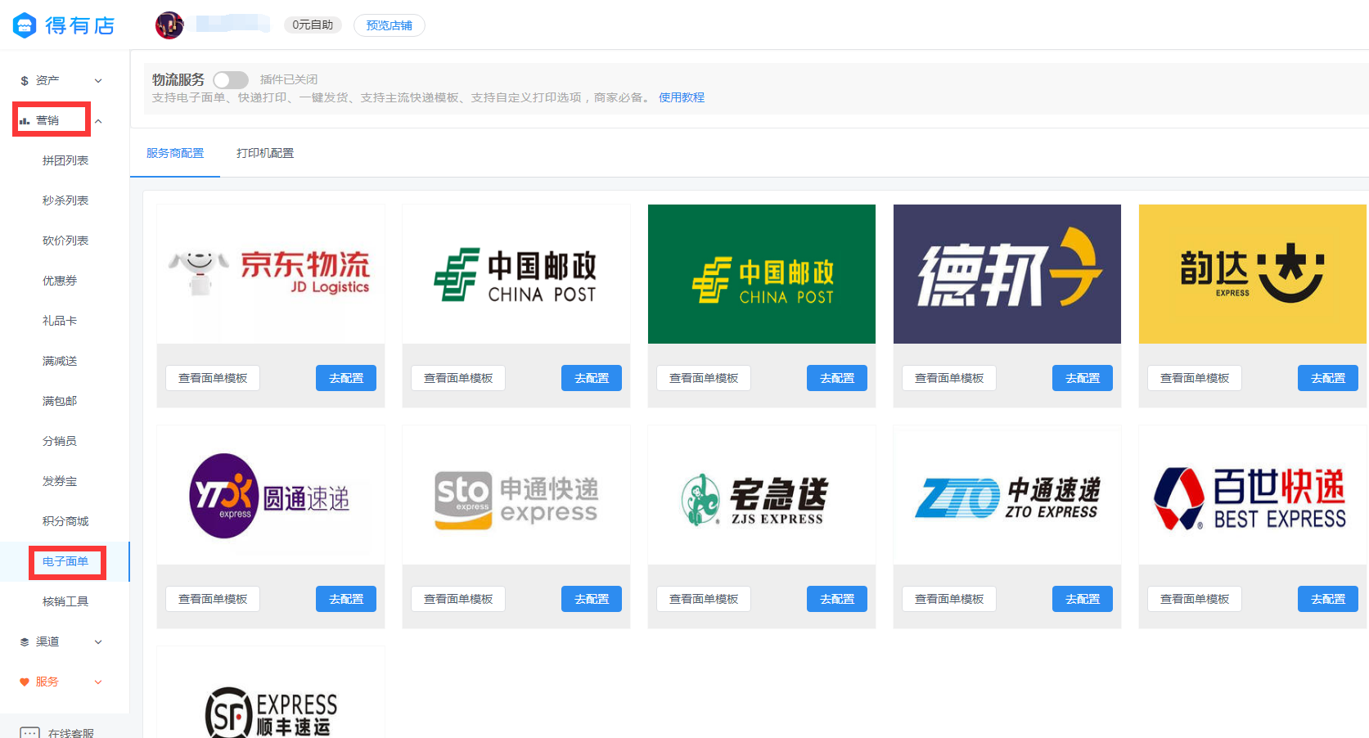Expand the 资产 menu chevron

[x=98, y=81]
